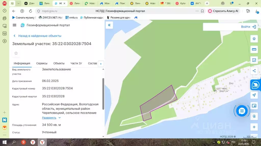The image size is (261, 146).
Task: Open browser tab group dropdown arrow
Action: [18, 3]
